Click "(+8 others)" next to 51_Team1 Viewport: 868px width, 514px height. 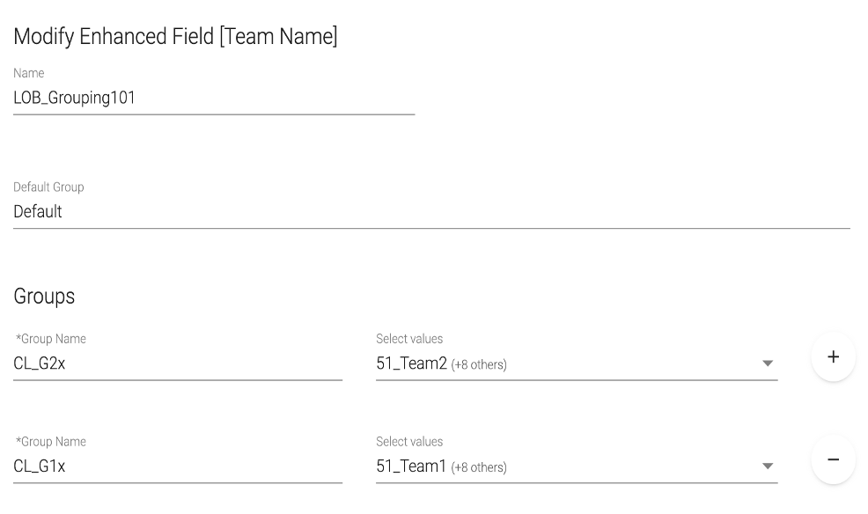coord(479,468)
